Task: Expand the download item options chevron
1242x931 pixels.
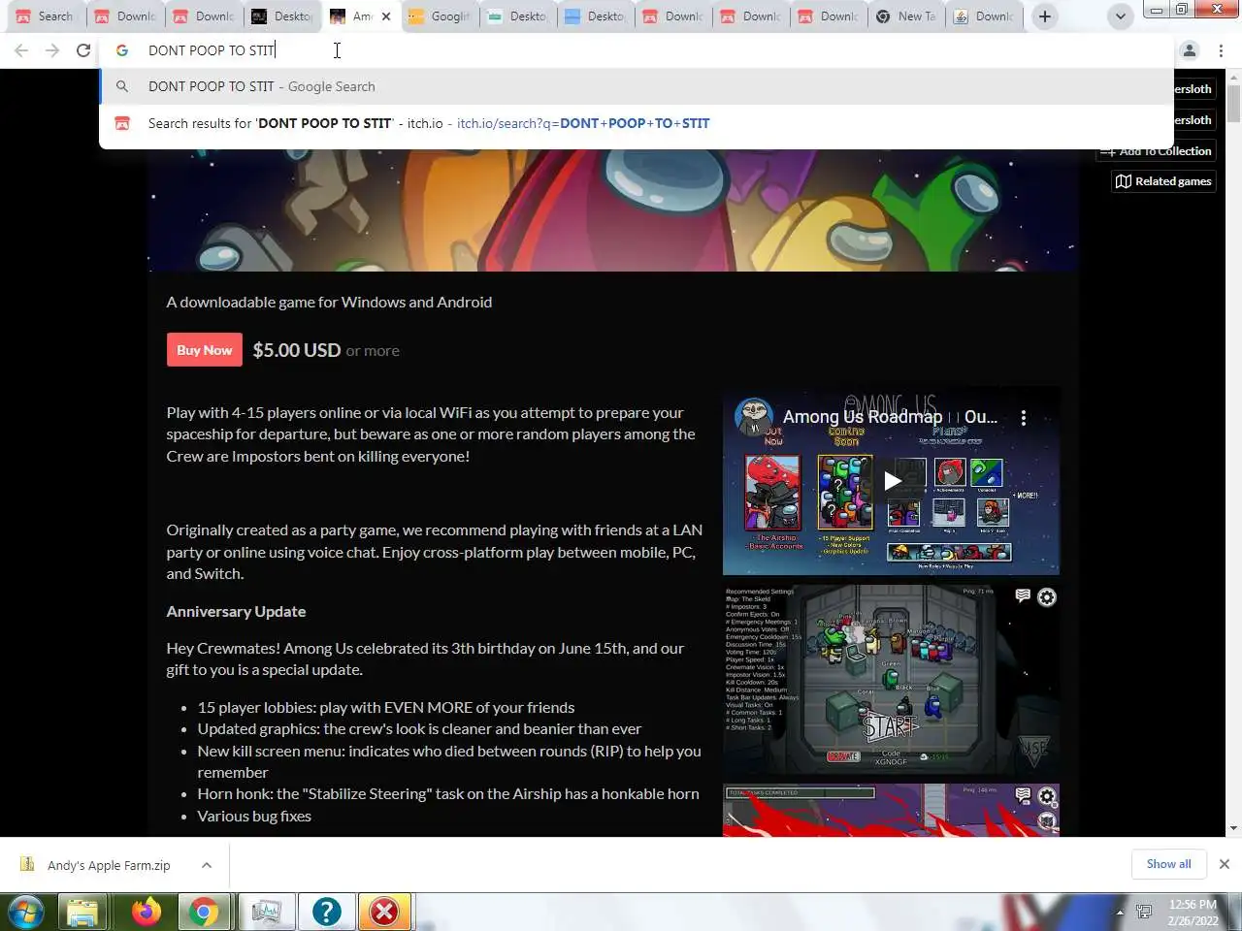Action: point(207,865)
